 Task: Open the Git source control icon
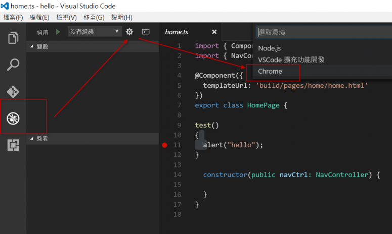pyautogui.click(x=13, y=91)
